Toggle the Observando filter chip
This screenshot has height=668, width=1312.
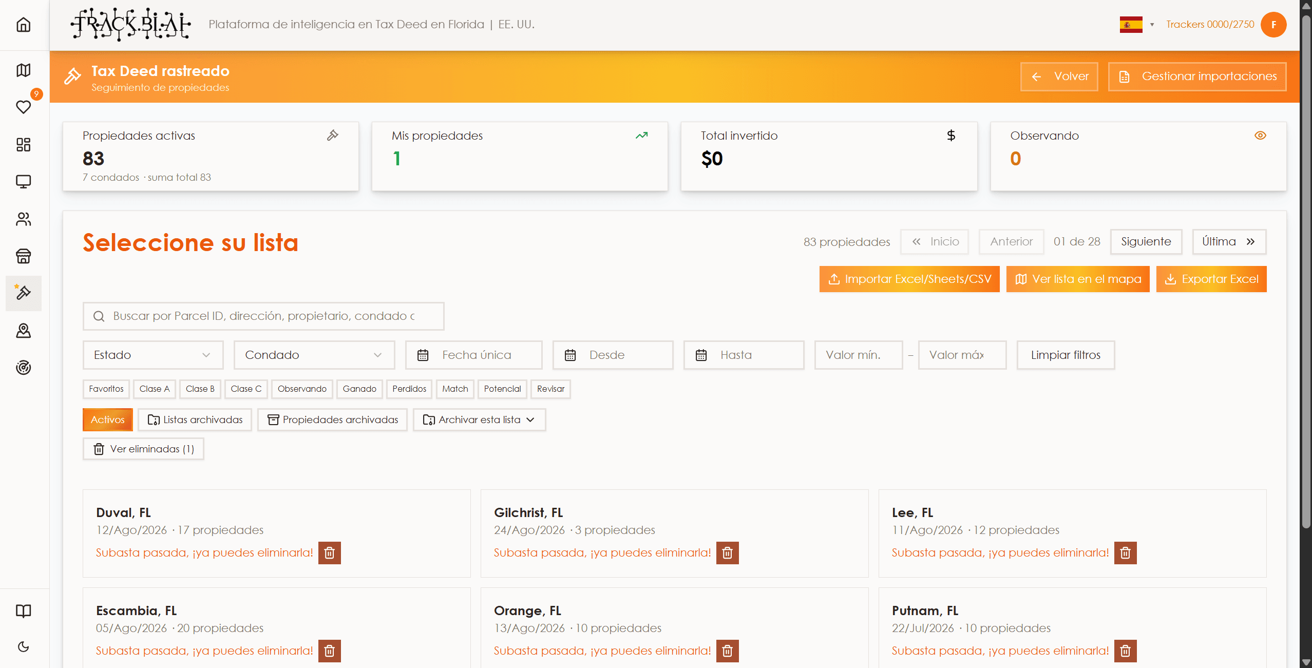pos(302,389)
